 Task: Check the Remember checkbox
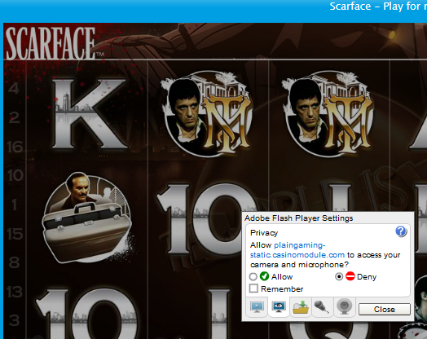point(253,288)
